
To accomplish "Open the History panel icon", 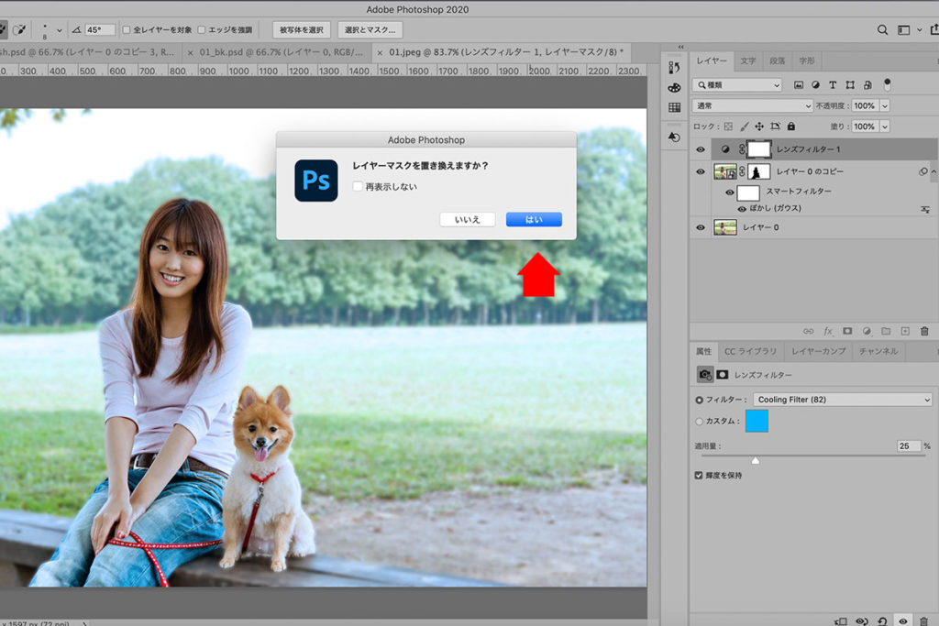I will pyautogui.click(x=674, y=67).
